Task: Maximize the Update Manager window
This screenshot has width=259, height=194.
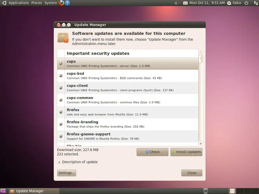Action: 69,25
